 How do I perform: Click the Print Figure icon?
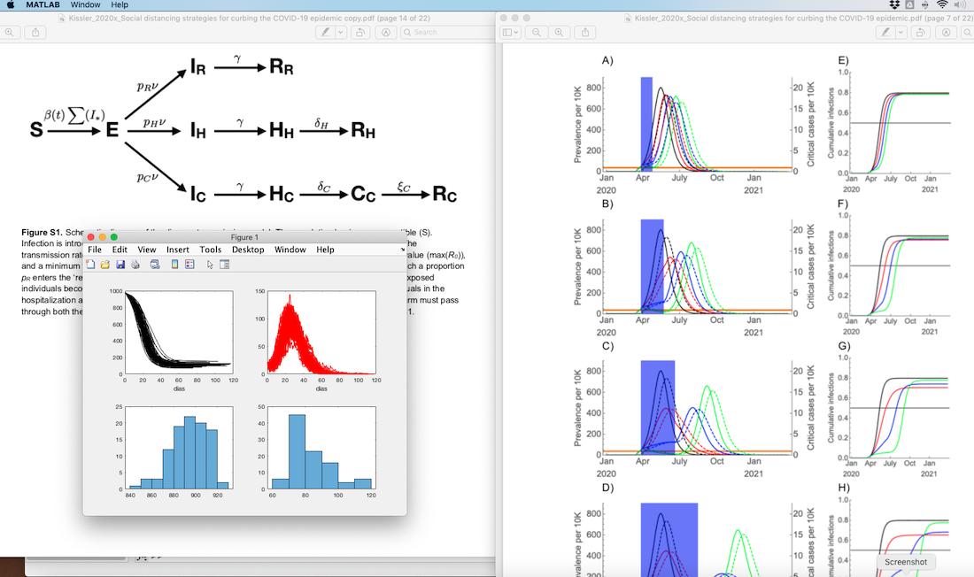point(135,265)
